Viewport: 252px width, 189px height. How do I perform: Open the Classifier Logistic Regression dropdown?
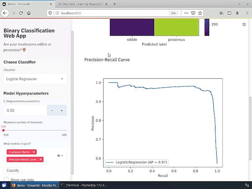35,79
